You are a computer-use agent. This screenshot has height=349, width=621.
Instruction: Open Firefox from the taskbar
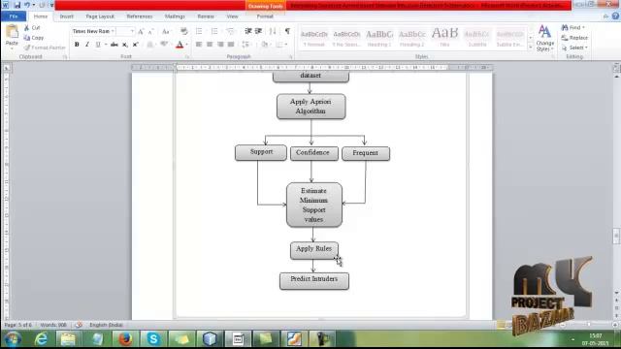125,339
